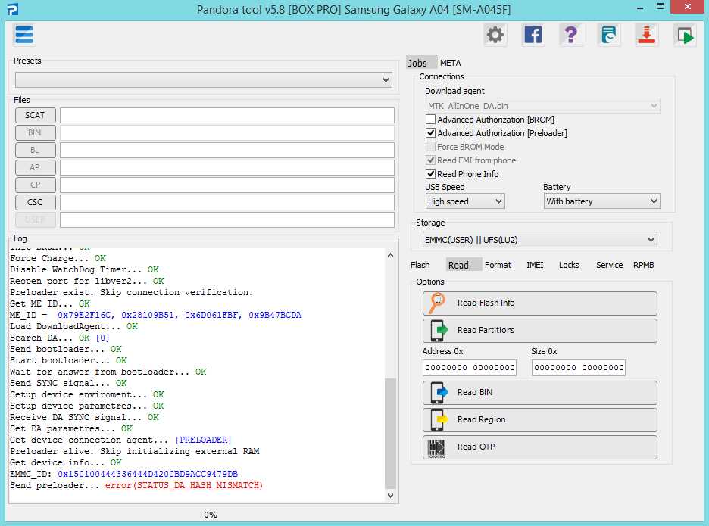Click the STATUS_DA_HASH_MISMATCH error text
The image size is (709, 526).
point(184,485)
